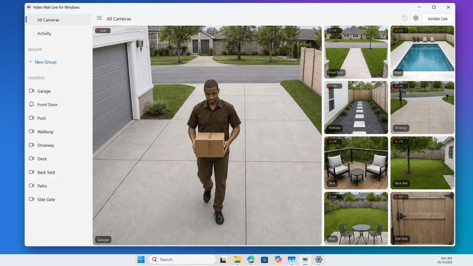This screenshot has width=473, height=266.
Task: Select All Cameras in the sidebar
Action: click(58, 20)
